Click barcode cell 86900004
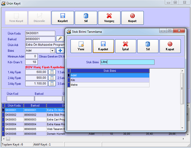 pyautogui.click(x=35, y=124)
